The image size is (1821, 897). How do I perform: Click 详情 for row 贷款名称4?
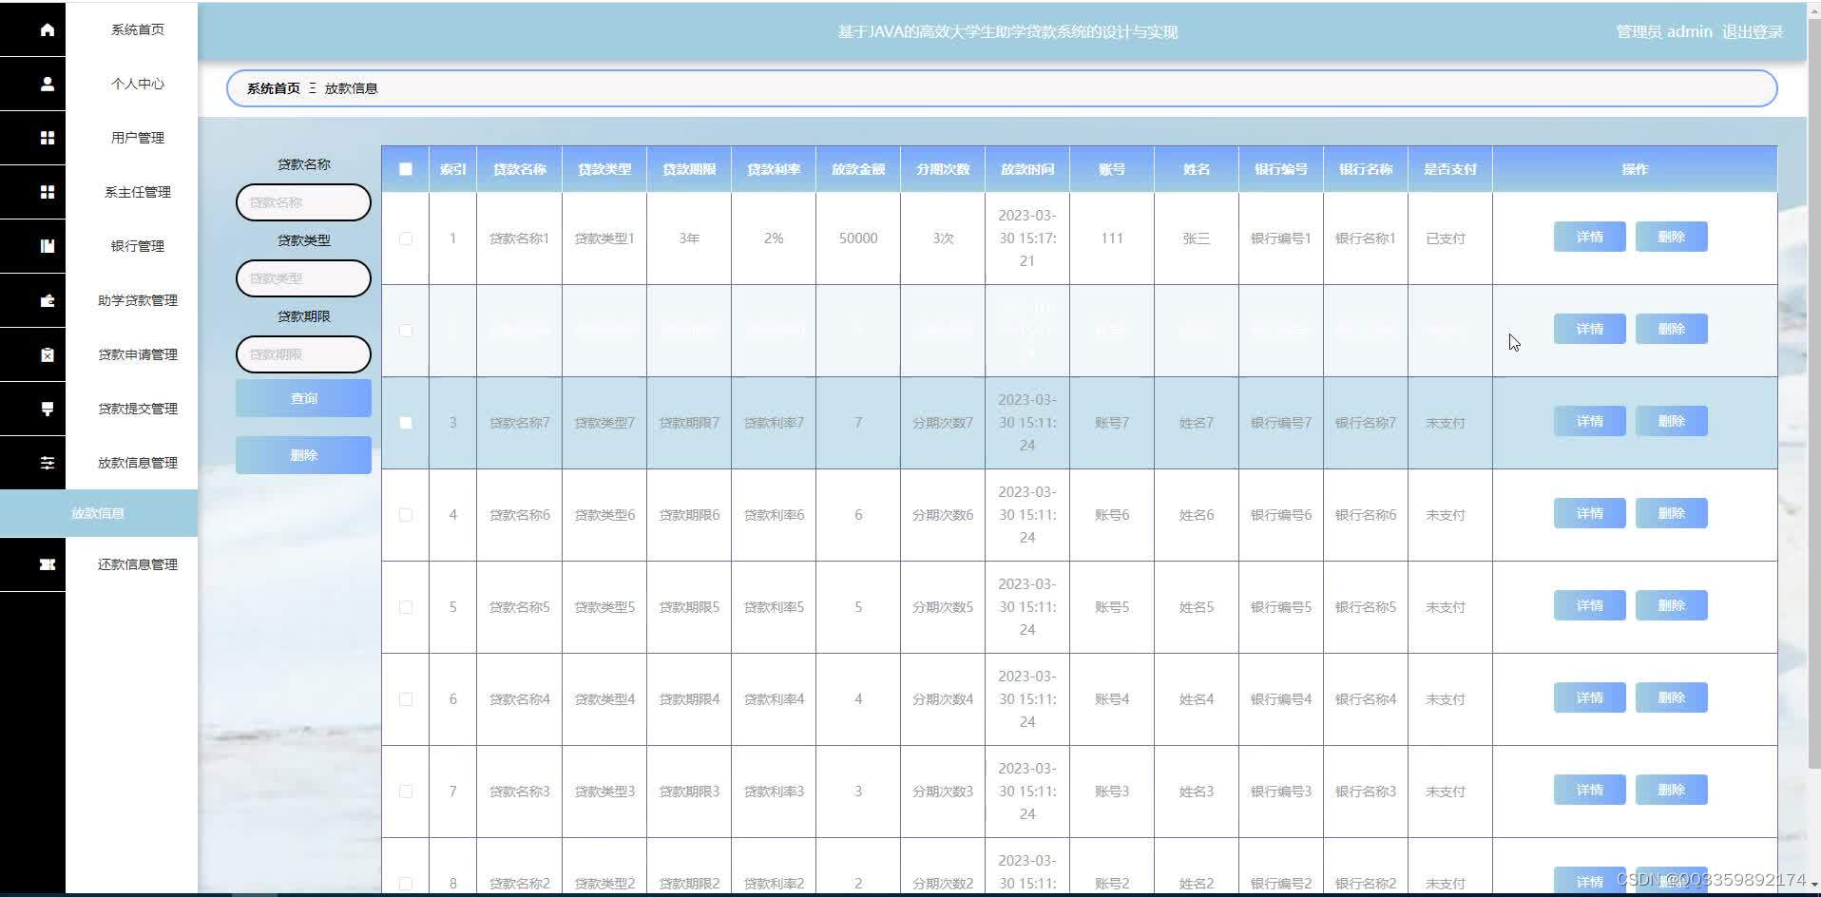tap(1589, 697)
